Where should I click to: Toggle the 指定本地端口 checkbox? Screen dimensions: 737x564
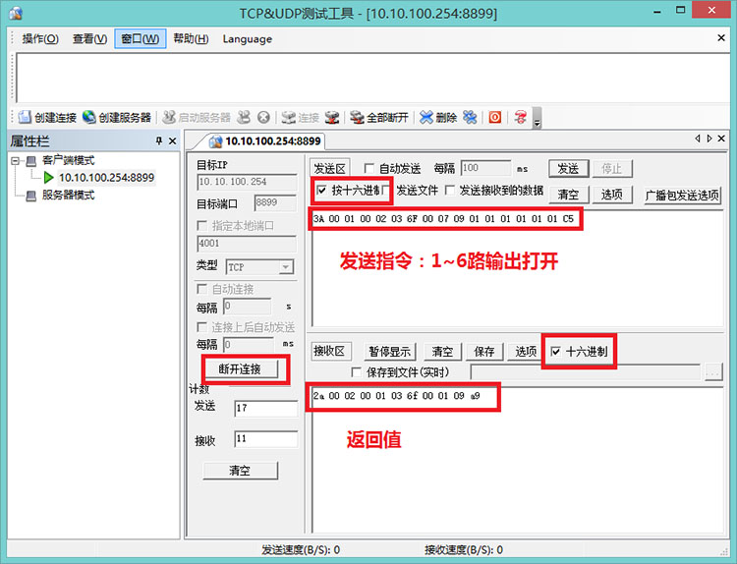(201, 226)
